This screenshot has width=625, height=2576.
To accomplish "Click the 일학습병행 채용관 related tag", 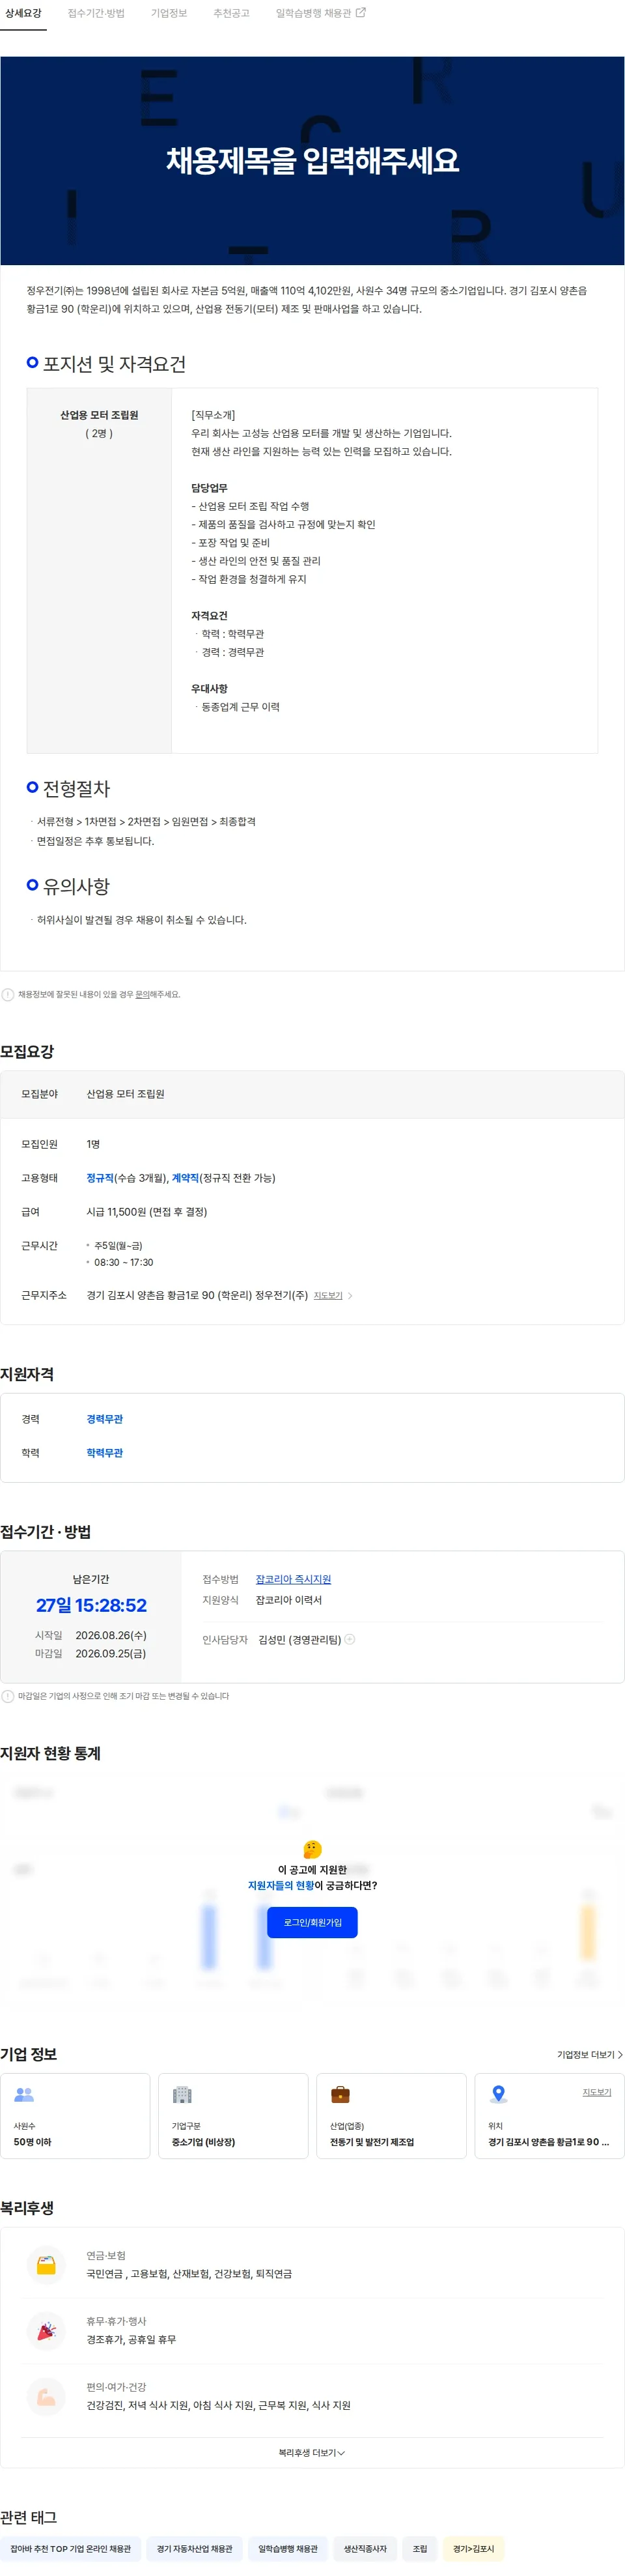I will [288, 2549].
